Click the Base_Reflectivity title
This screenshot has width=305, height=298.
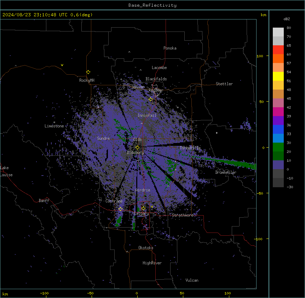point(152,5)
